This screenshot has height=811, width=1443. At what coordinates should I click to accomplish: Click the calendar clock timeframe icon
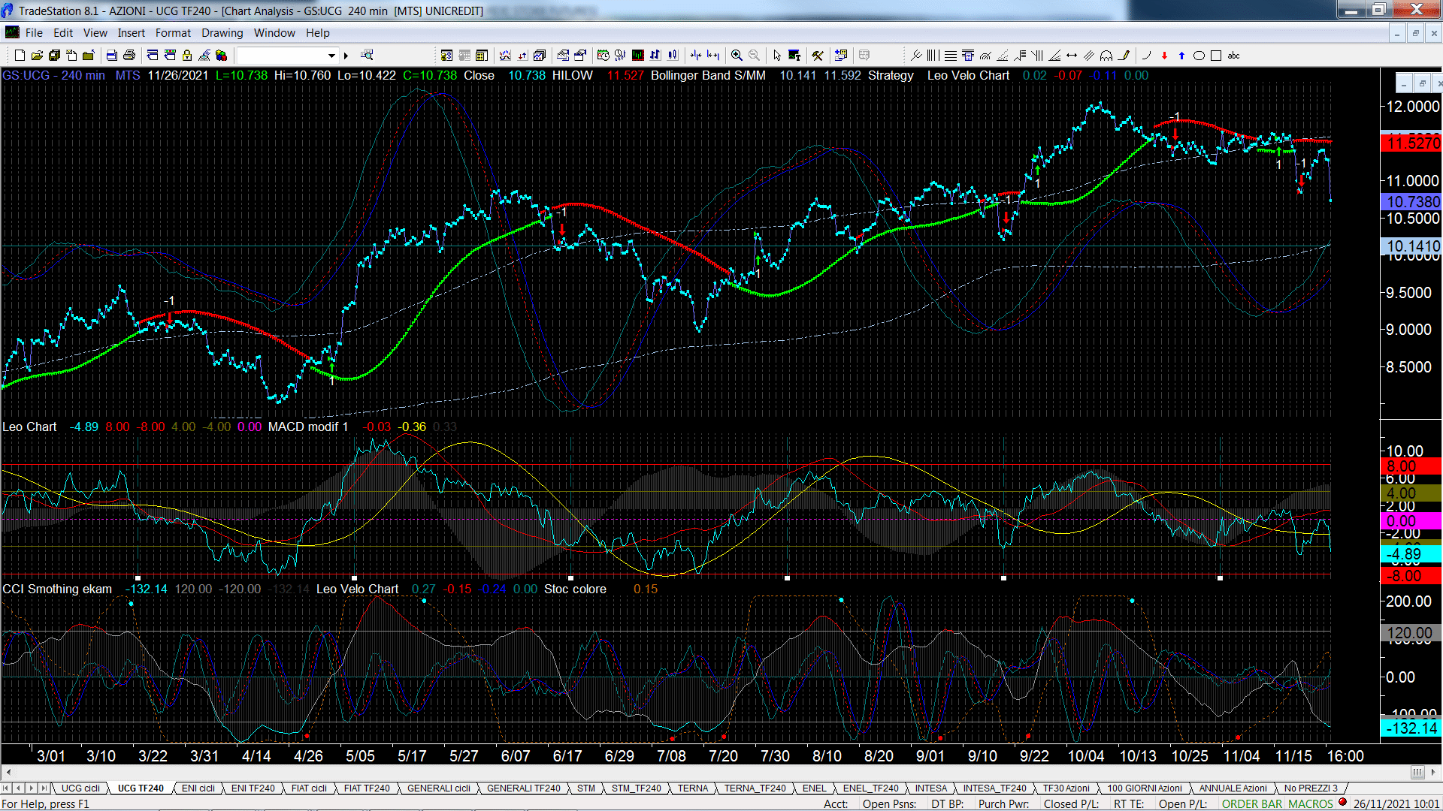(x=603, y=55)
